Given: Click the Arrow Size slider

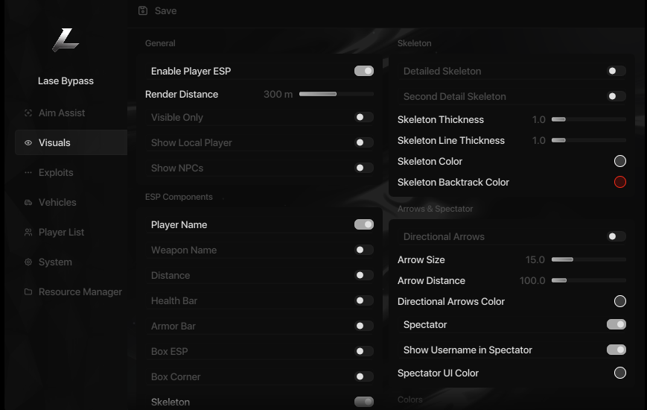Looking at the screenshot, I should pos(589,259).
